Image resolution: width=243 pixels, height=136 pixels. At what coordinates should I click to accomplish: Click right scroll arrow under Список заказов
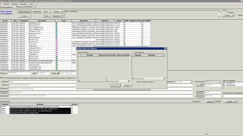click(x=128, y=80)
